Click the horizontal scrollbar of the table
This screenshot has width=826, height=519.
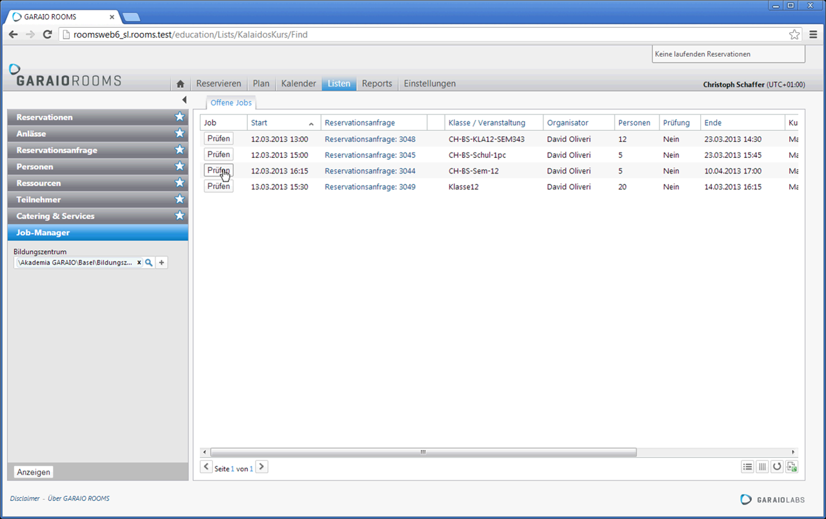[x=423, y=452]
